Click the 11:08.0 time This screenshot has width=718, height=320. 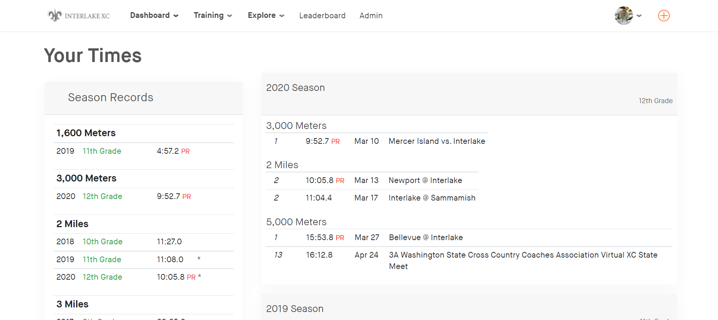pyautogui.click(x=170, y=260)
